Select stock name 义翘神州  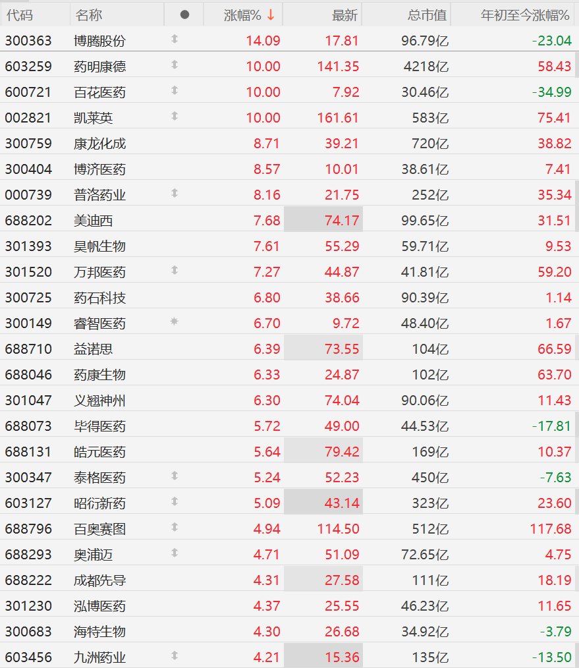click(x=99, y=400)
